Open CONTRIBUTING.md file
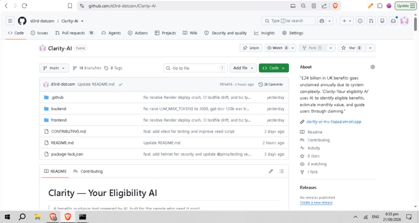Viewport: 419px width, 223px height. [x=69, y=132]
